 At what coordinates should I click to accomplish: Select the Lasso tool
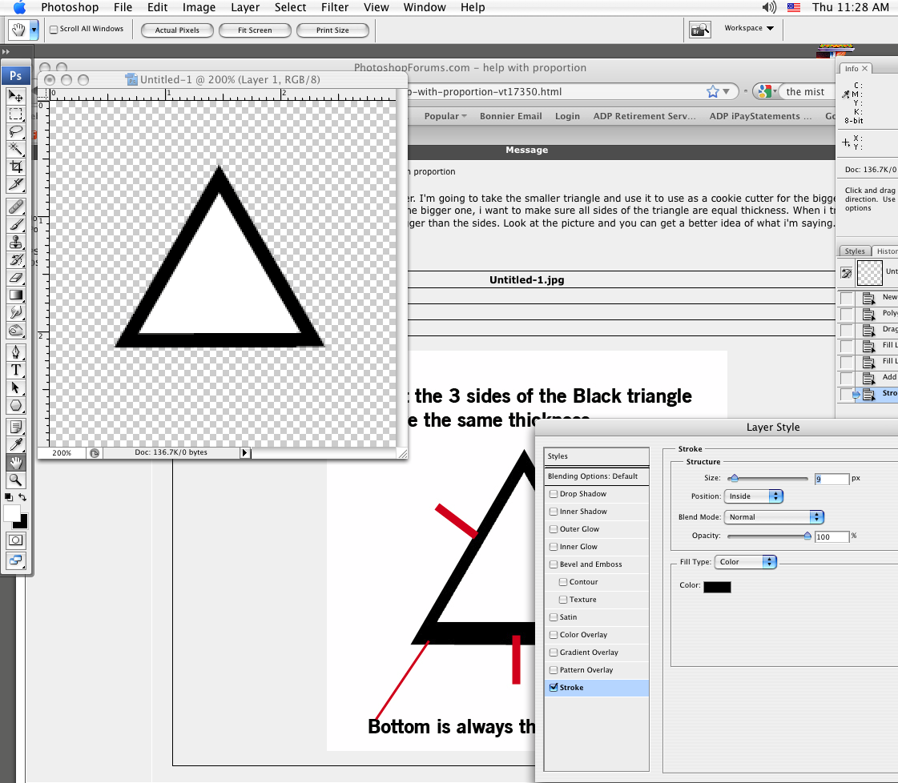[15, 131]
